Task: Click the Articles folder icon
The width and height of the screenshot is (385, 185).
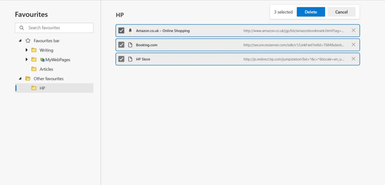Action: click(34, 69)
